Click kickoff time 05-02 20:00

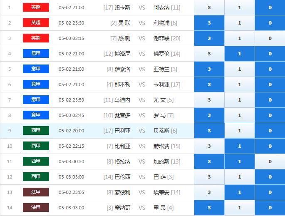pyautogui.click(x=72, y=131)
